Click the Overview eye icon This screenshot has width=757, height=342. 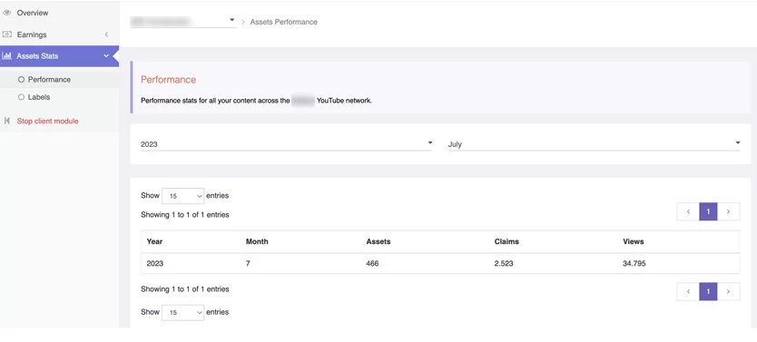coord(6,13)
